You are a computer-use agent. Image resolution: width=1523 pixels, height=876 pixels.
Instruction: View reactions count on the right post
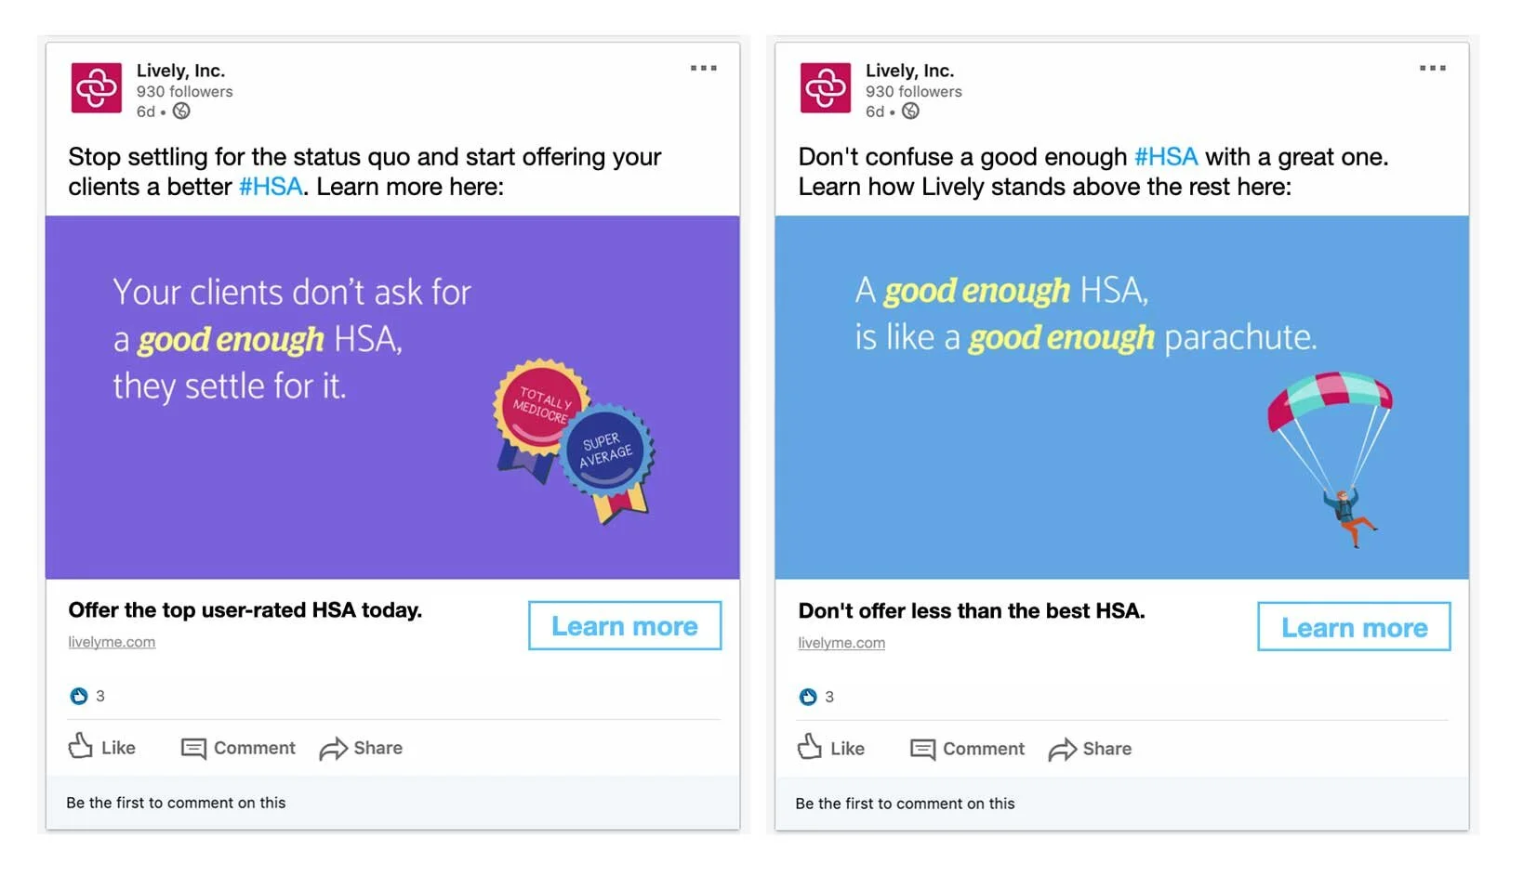coord(816,697)
